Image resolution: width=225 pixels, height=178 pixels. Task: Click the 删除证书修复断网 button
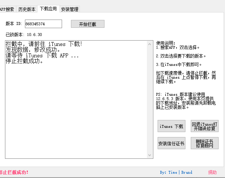click(x=205, y=143)
